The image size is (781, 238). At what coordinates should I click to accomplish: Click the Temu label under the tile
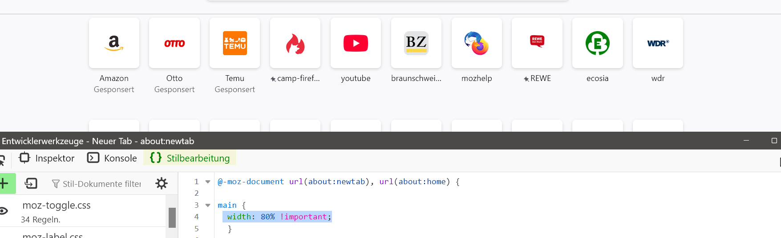click(235, 78)
